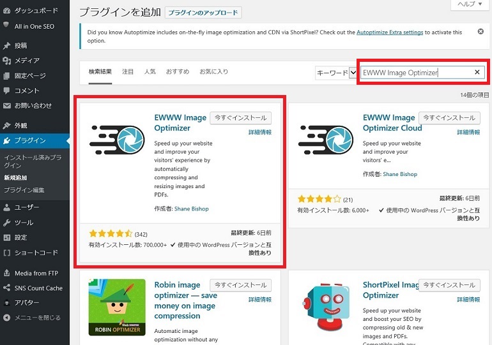492x345 pixels.
Task: Click the Robin image optimizer thumbnail
Action: pos(117,307)
